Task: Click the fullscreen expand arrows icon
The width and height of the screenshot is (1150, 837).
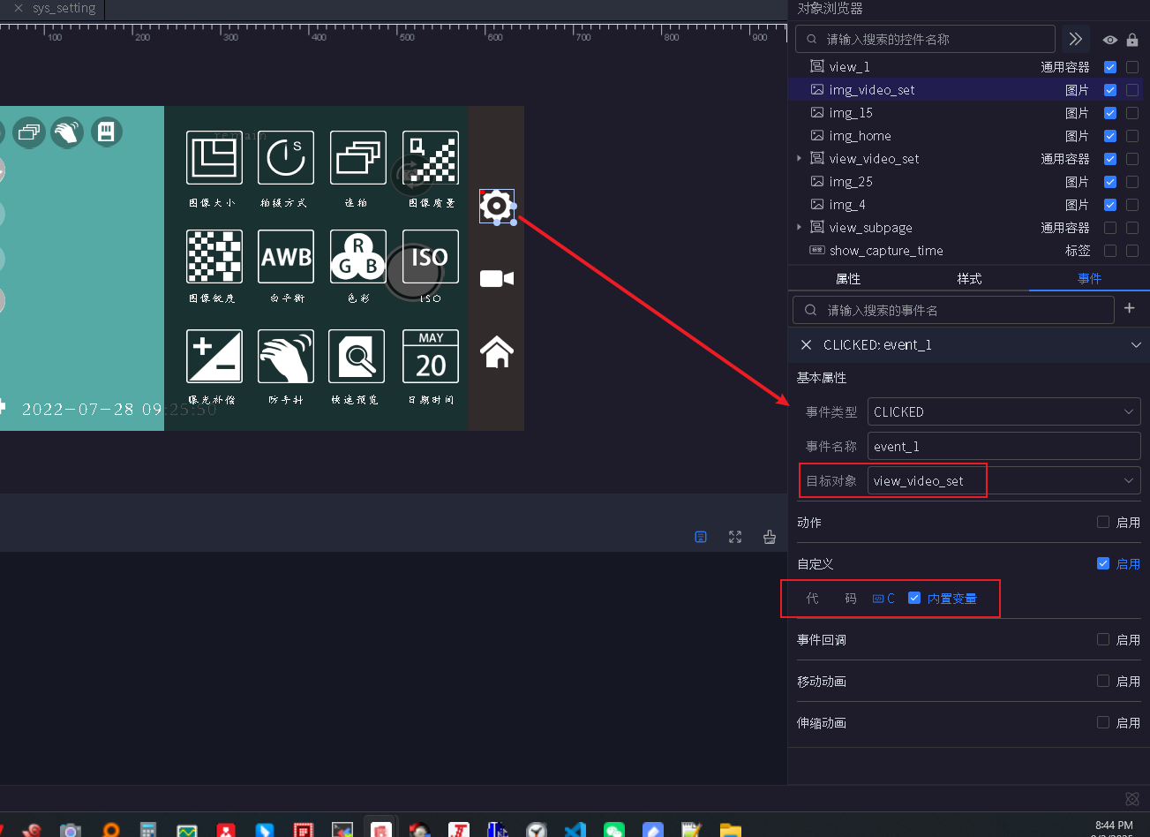Action: pos(735,537)
